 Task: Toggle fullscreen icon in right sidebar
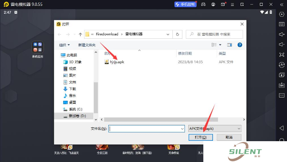282,55
